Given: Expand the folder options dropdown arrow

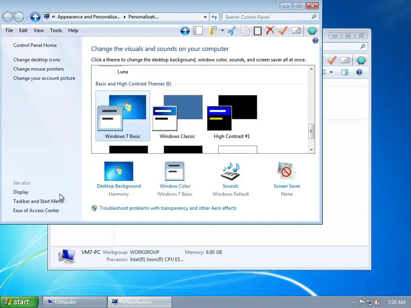Looking at the screenshot, I should click(222, 30).
